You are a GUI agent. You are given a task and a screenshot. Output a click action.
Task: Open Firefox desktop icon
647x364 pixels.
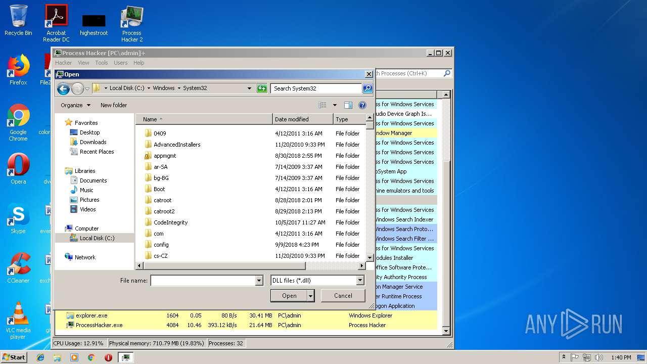(x=18, y=70)
